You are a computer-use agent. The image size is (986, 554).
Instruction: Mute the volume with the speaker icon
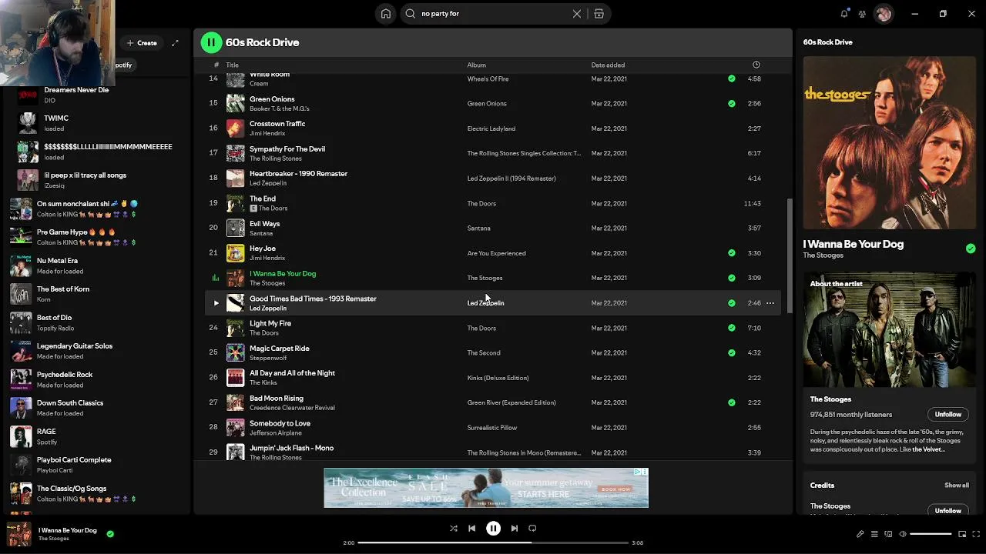(903, 534)
